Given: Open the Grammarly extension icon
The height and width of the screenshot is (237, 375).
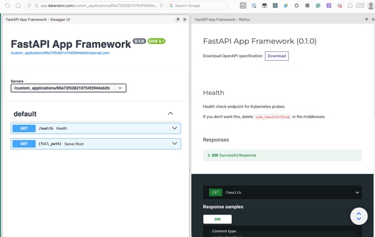Looking at the screenshot, I should tap(318, 5).
